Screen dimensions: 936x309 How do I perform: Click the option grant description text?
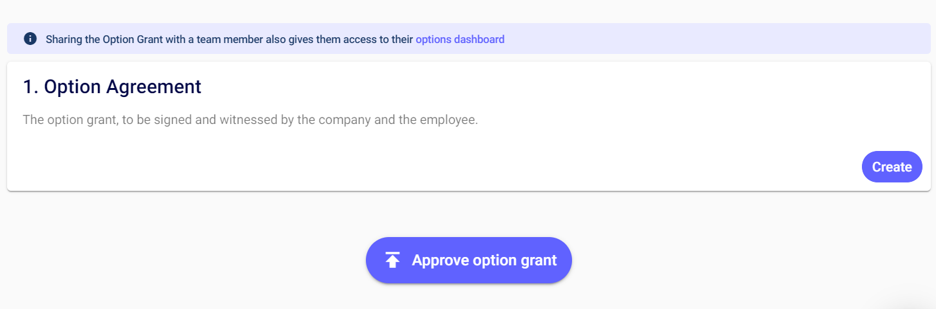click(x=250, y=120)
